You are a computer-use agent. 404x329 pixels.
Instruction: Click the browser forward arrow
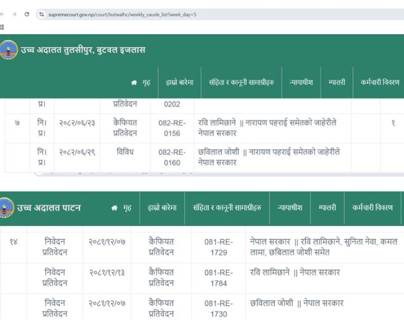(x=14, y=14)
